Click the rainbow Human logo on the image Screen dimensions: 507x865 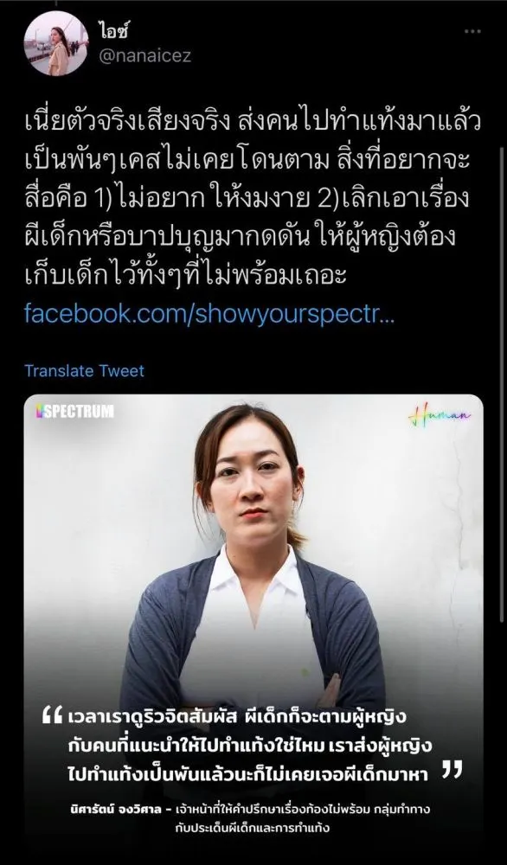[440, 415]
